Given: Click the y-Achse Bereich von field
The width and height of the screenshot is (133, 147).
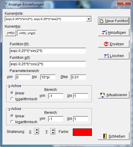Looking at the screenshot, I should pyautogui.click(x=56, y=119).
